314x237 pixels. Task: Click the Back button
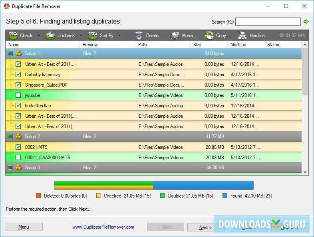click(165, 227)
